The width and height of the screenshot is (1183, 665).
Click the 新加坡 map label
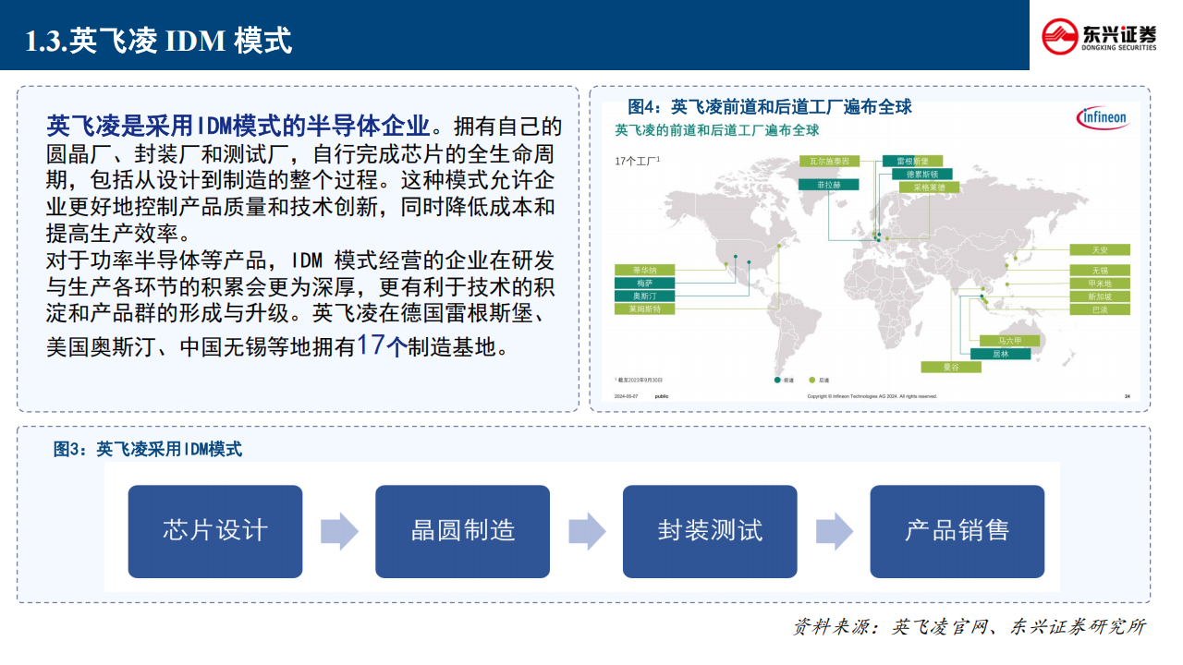[x=1099, y=296]
